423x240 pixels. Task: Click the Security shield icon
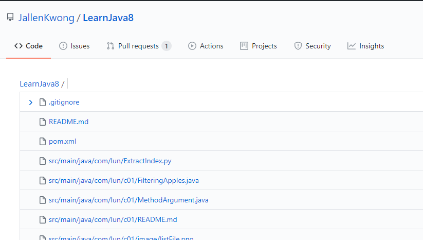click(298, 46)
